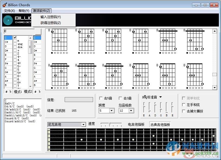Enable the 去3音 checkbox

pyautogui.click(x=120, y=98)
